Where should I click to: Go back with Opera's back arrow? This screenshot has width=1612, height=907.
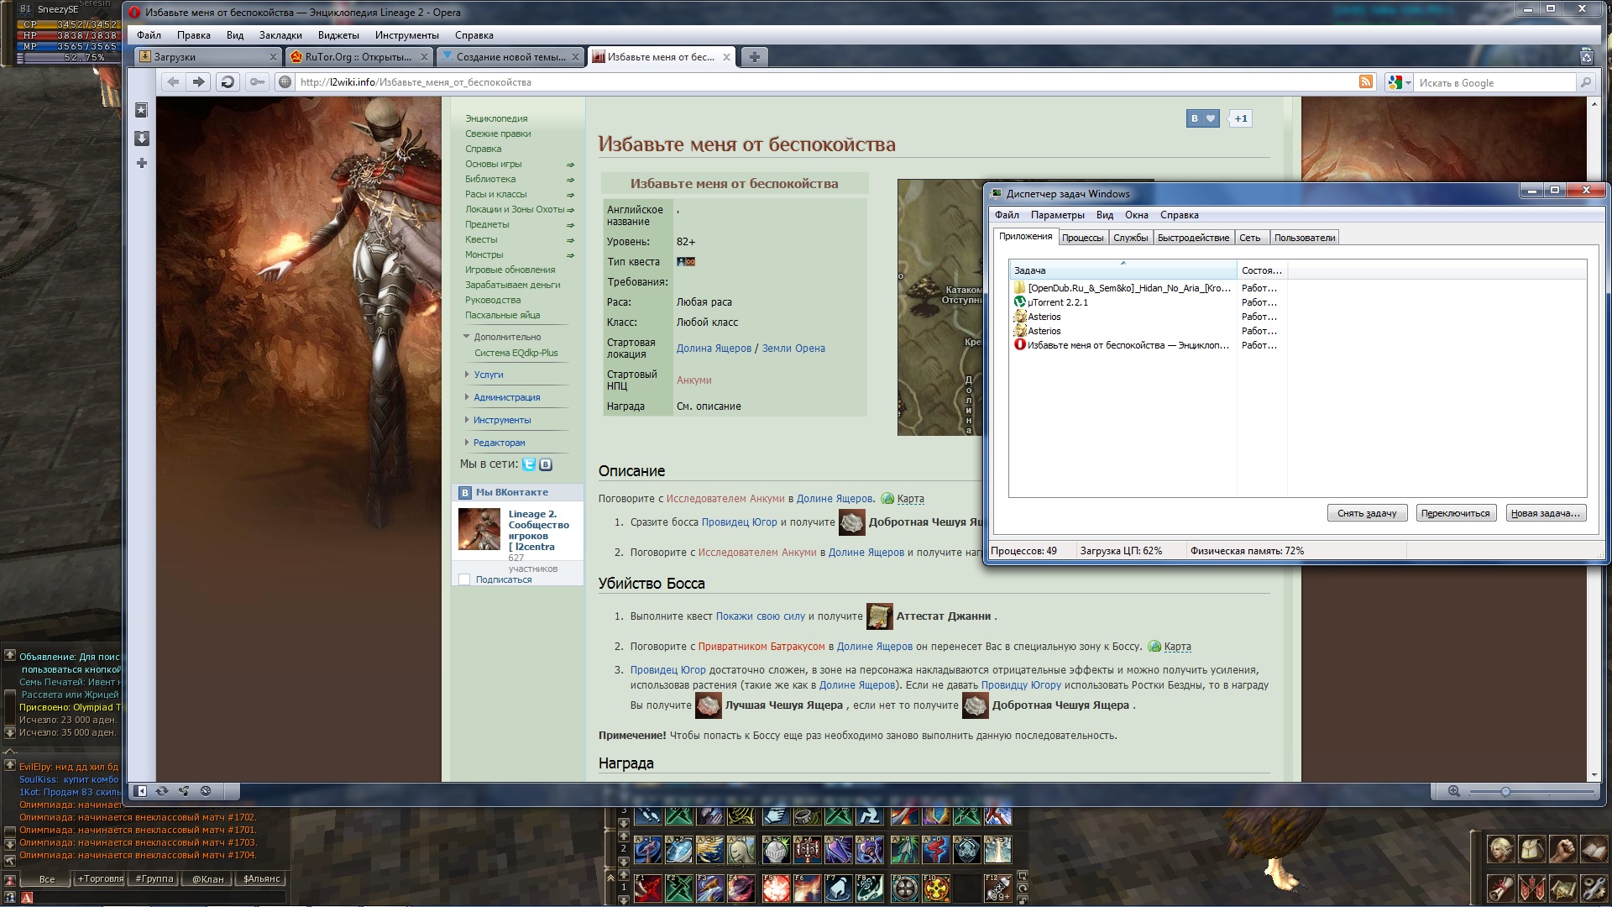[x=173, y=81]
